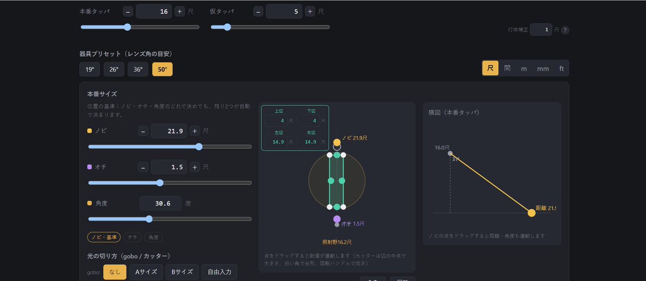Click the yellow ノビ color marker beside label
This screenshot has width=646, height=281.
(89, 131)
